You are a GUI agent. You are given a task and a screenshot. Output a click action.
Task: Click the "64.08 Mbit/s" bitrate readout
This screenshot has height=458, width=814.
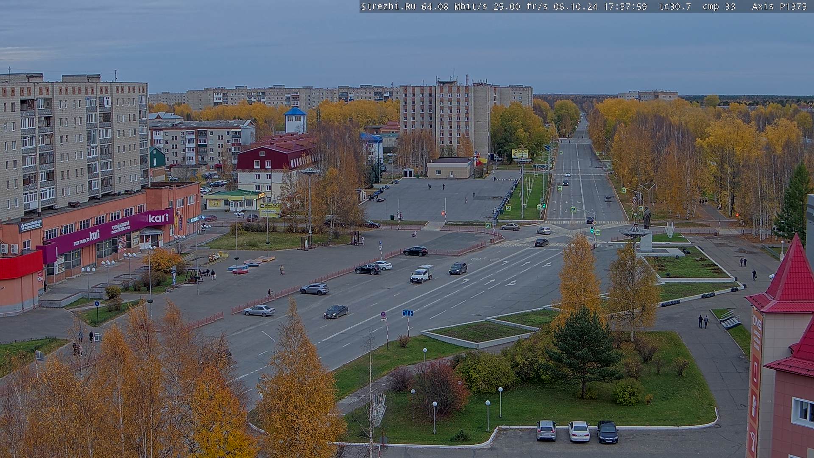(x=454, y=6)
